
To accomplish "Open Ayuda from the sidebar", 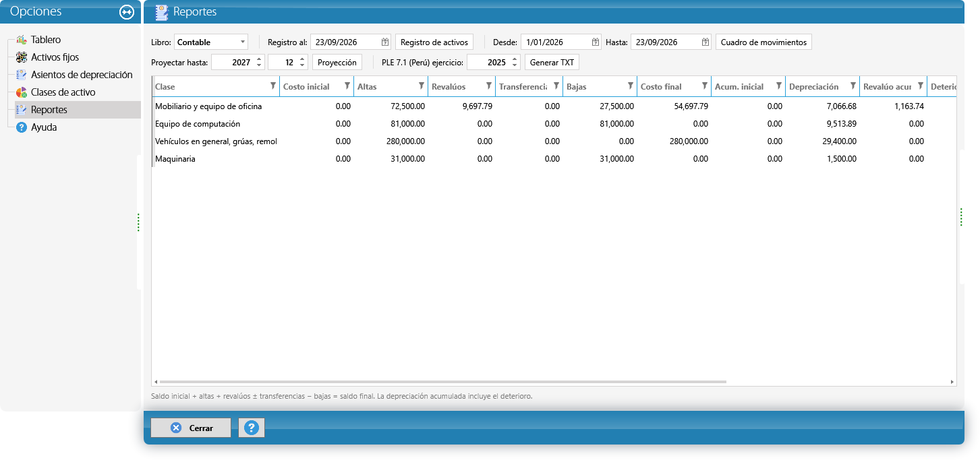I will (44, 127).
